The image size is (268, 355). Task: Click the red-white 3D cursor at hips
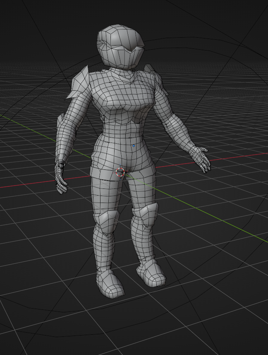(x=120, y=172)
